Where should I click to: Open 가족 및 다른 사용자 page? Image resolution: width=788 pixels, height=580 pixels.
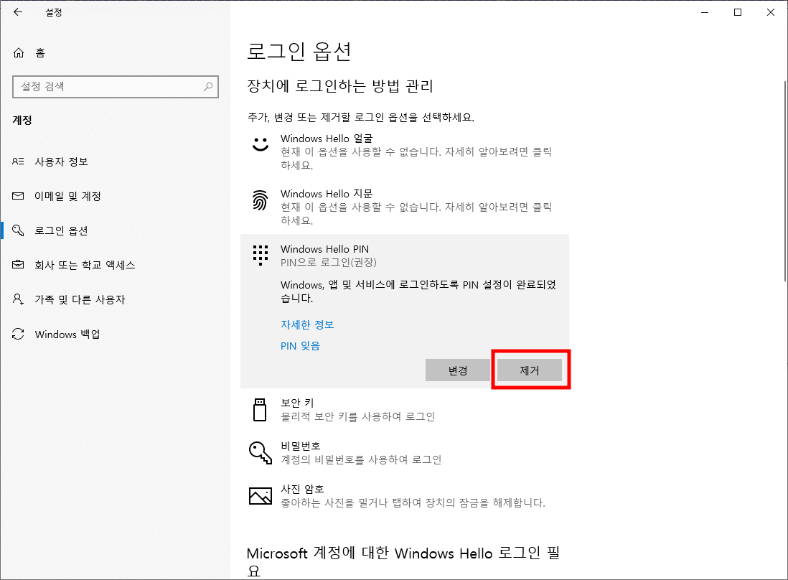pos(80,299)
